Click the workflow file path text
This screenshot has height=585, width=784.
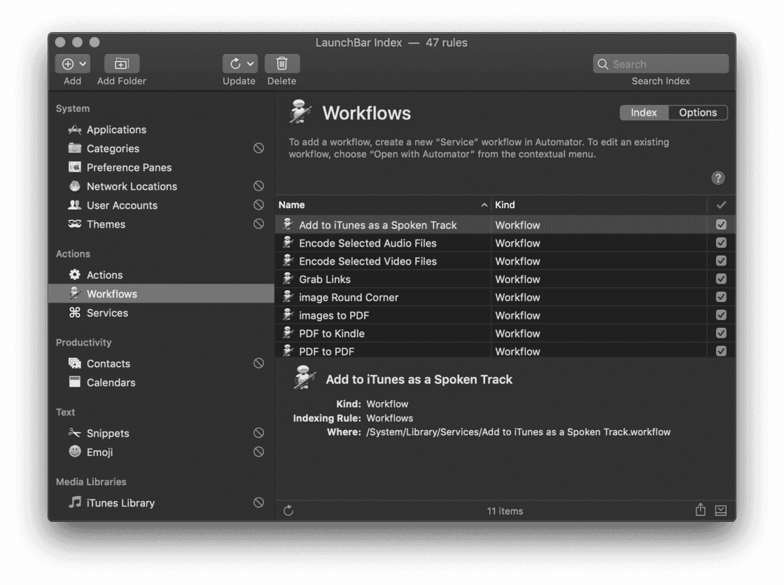click(518, 432)
